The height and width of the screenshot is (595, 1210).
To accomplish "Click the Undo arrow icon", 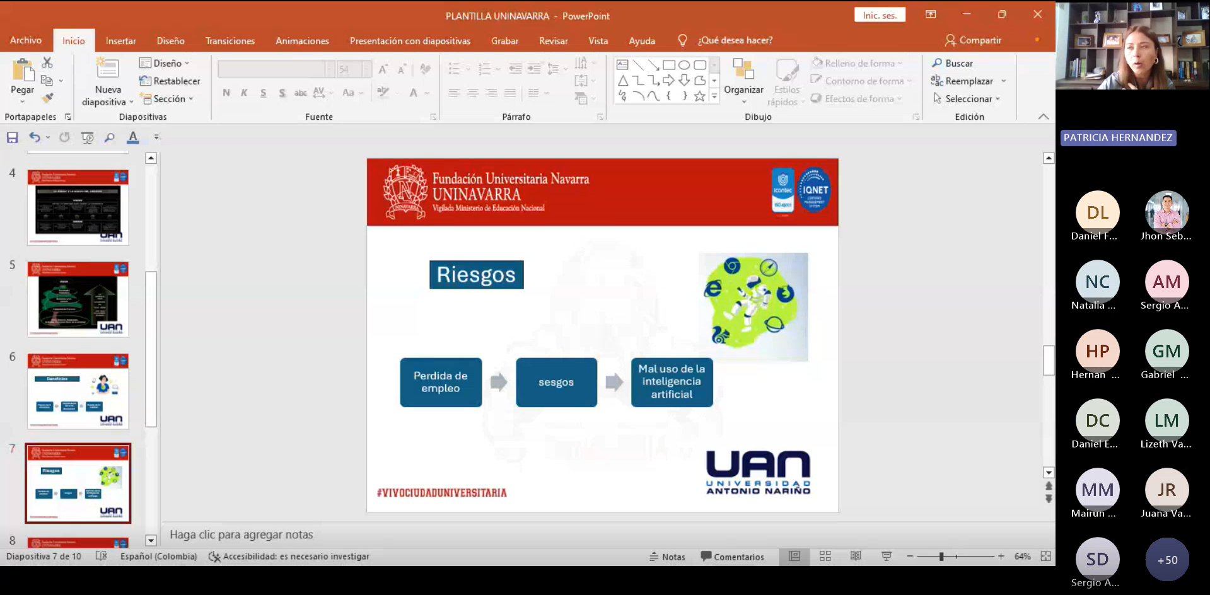I will pos(35,137).
